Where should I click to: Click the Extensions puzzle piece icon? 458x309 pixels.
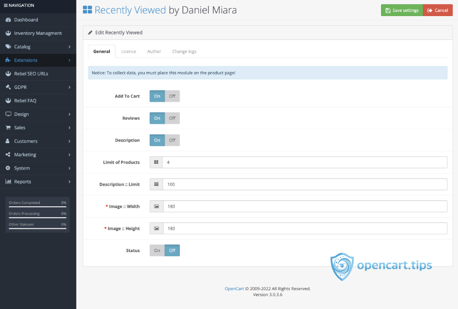pos(8,60)
